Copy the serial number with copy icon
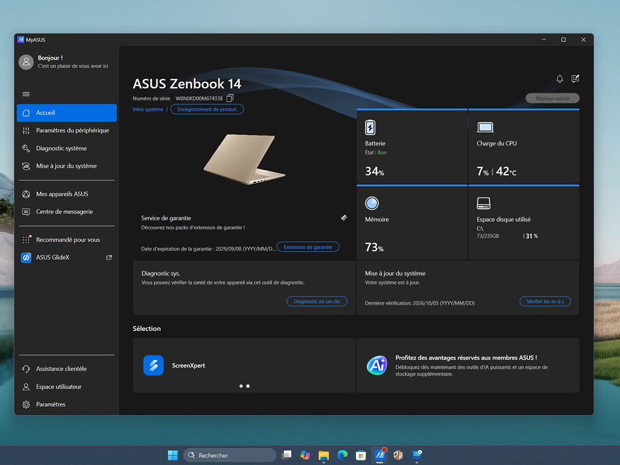The width and height of the screenshot is (620, 465). [x=230, y=98]
